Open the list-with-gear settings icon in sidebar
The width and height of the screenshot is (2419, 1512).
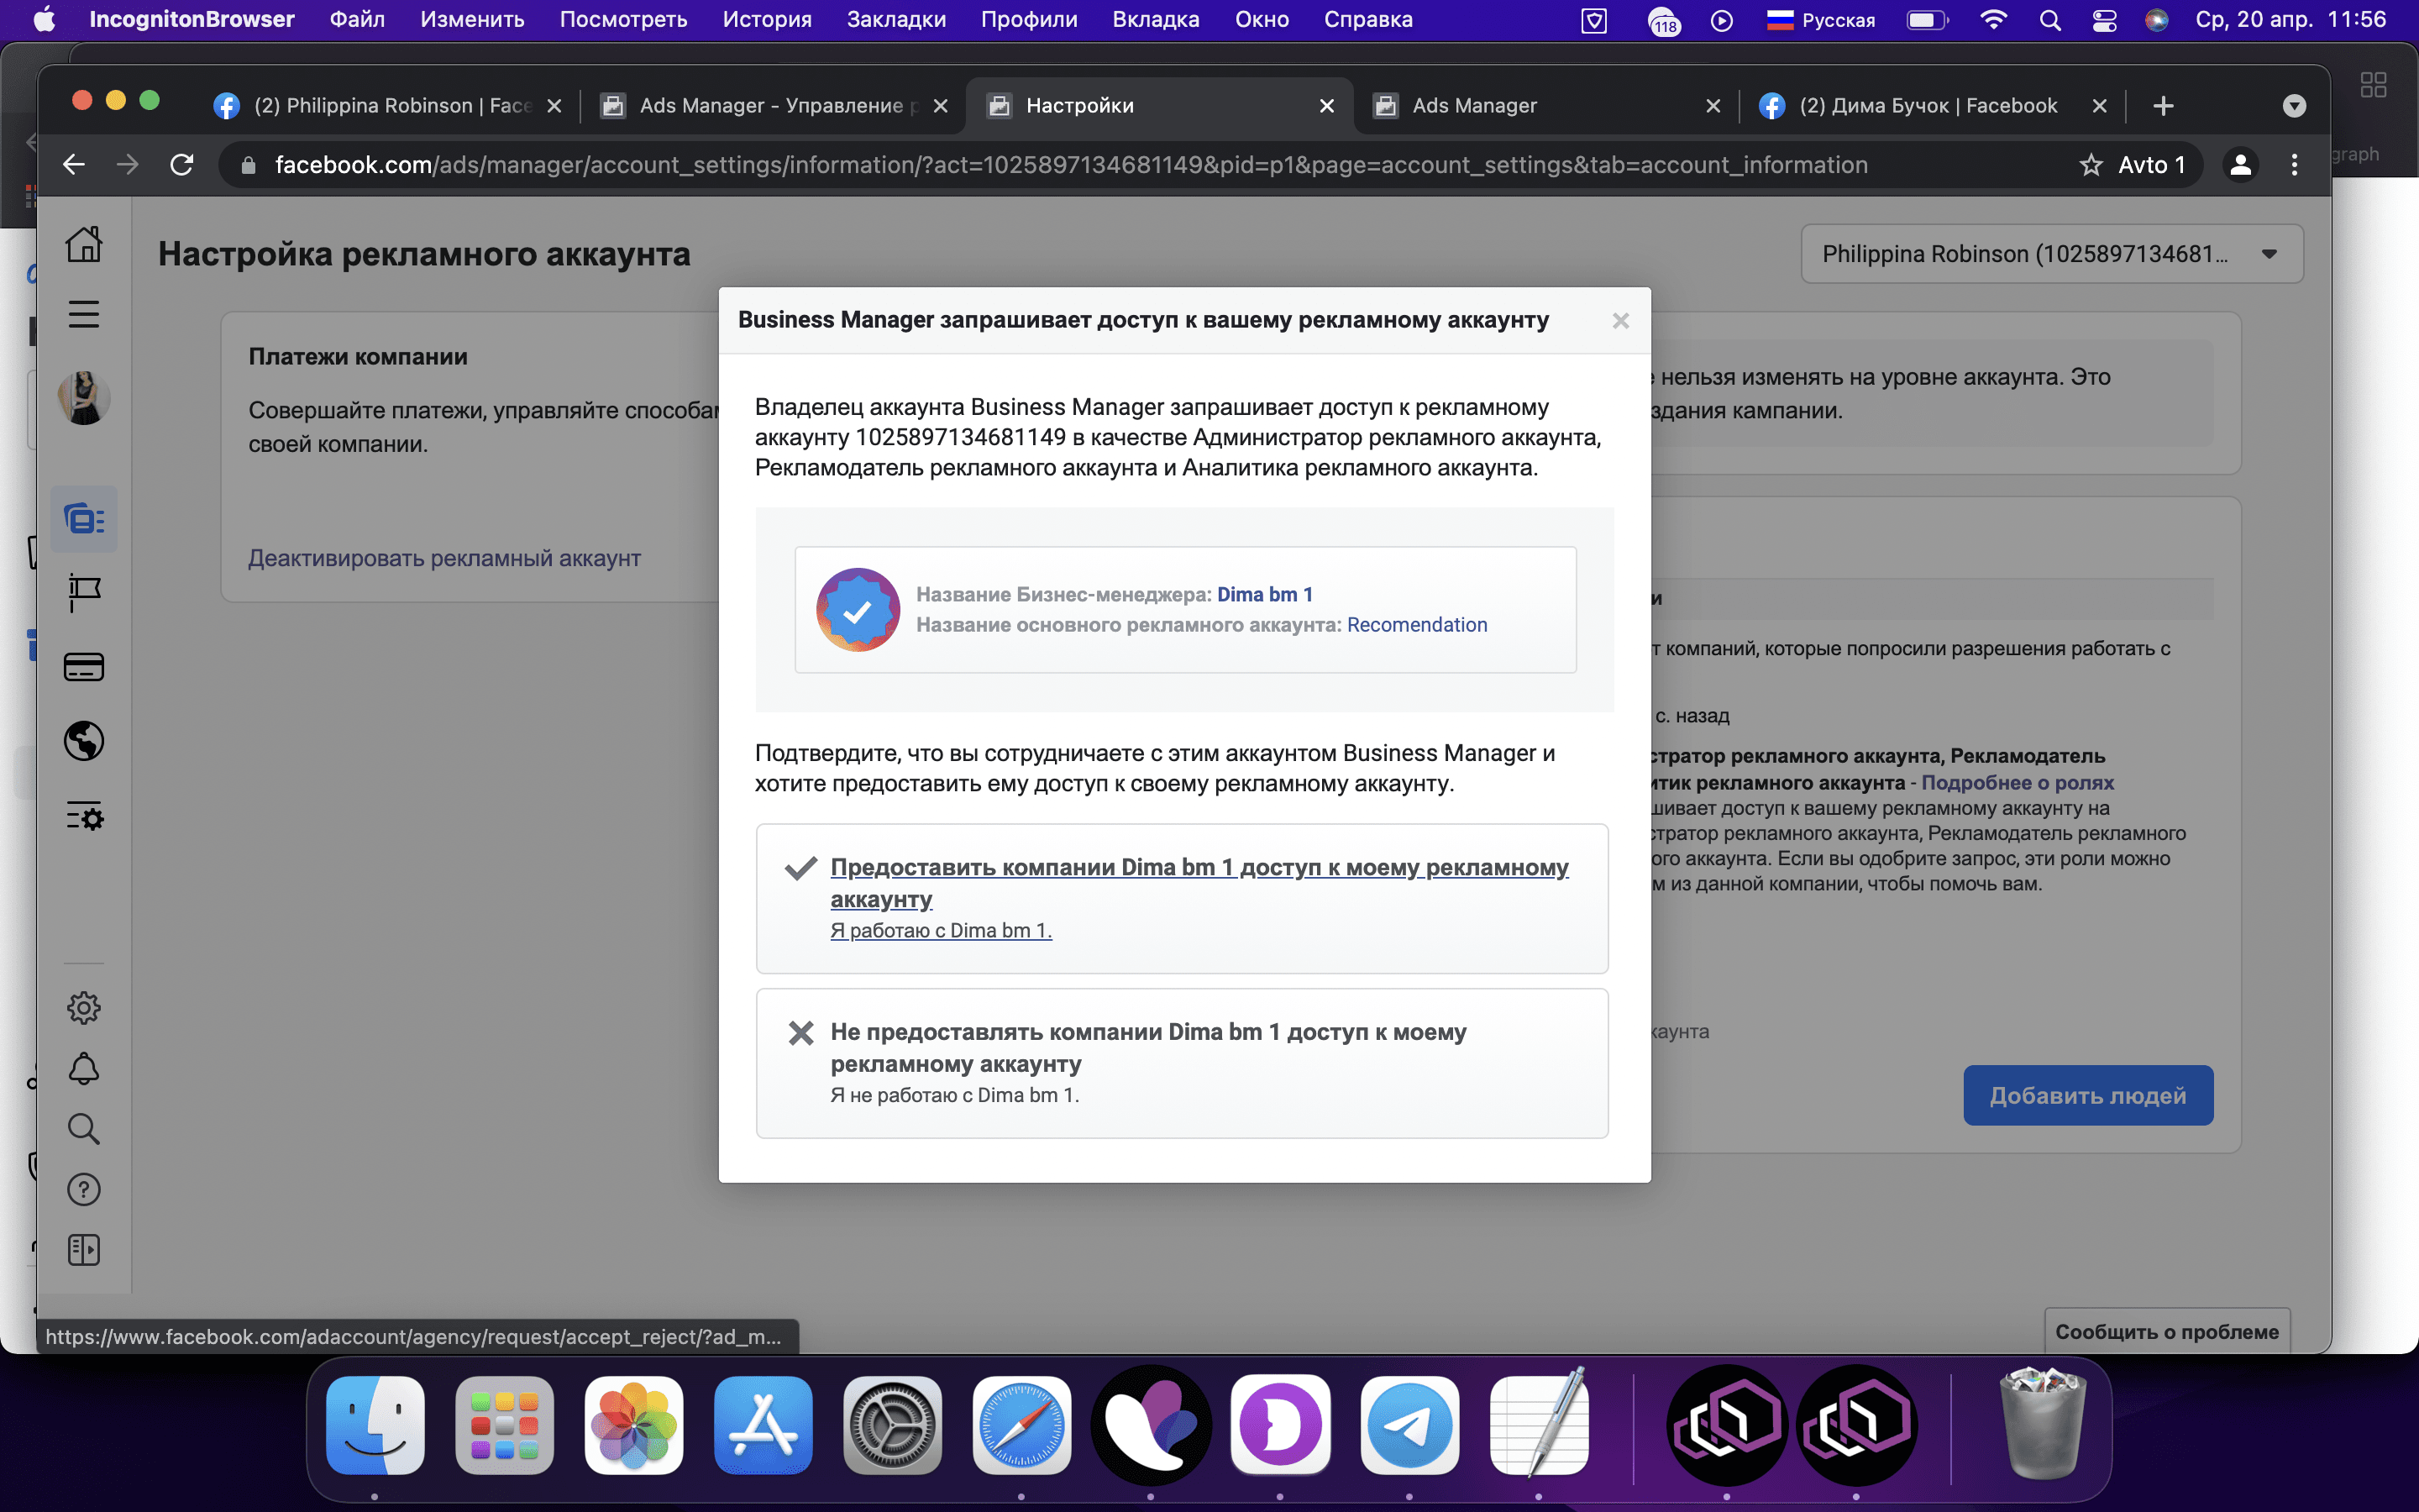click(84, 817)
